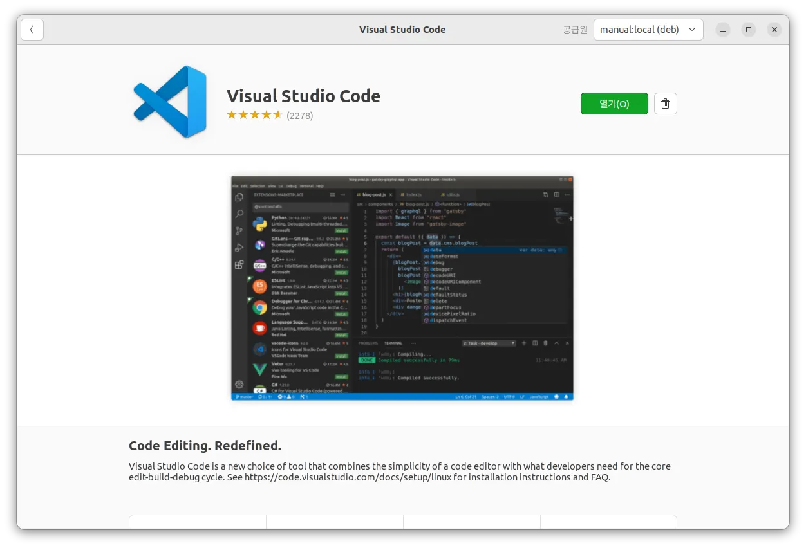806x548 pixels.
Task: Maximize the software window
Action: coord(749,30)
